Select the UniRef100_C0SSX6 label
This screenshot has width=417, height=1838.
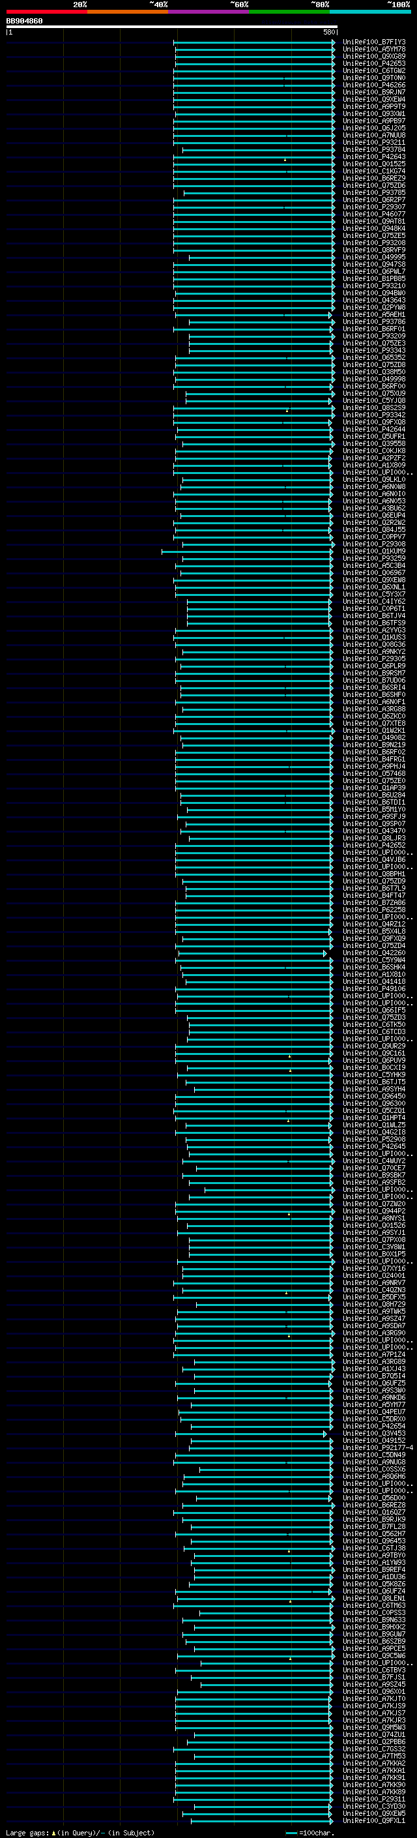point(373,1470)
